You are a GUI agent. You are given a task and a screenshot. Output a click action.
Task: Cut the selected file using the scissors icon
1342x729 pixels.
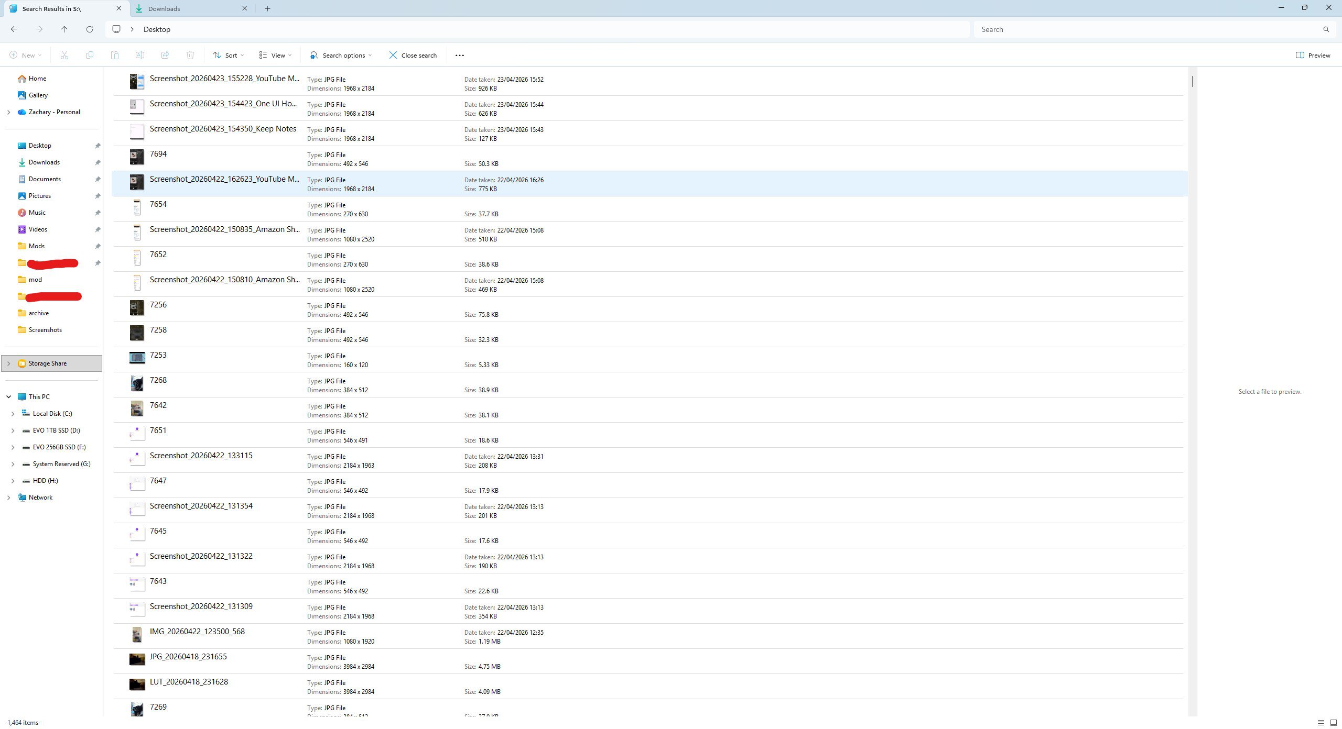(x=64, y=55)
